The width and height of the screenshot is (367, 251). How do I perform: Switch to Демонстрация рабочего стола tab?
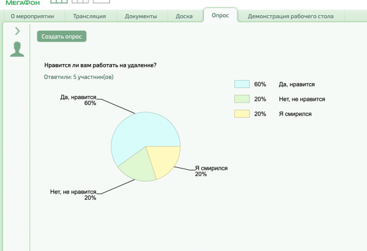point(291,16)
